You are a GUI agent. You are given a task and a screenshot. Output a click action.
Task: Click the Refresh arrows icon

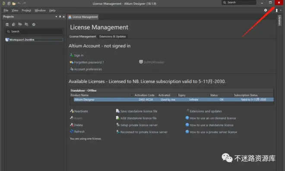tap(72, 131)
